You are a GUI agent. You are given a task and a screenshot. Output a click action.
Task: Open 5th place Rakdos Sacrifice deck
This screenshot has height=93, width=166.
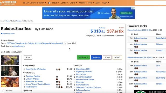(x=141, y=38)
